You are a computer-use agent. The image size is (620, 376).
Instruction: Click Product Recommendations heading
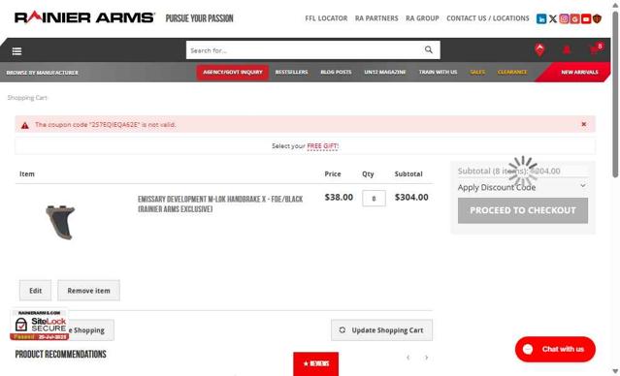point(60,355)
